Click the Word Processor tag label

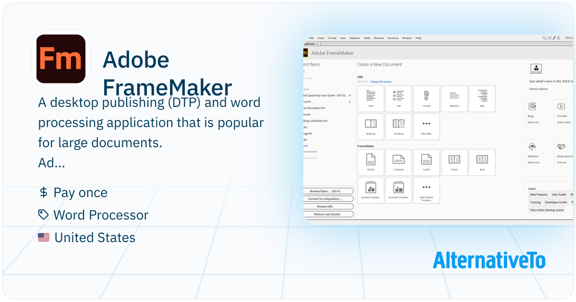pos(101,215)
